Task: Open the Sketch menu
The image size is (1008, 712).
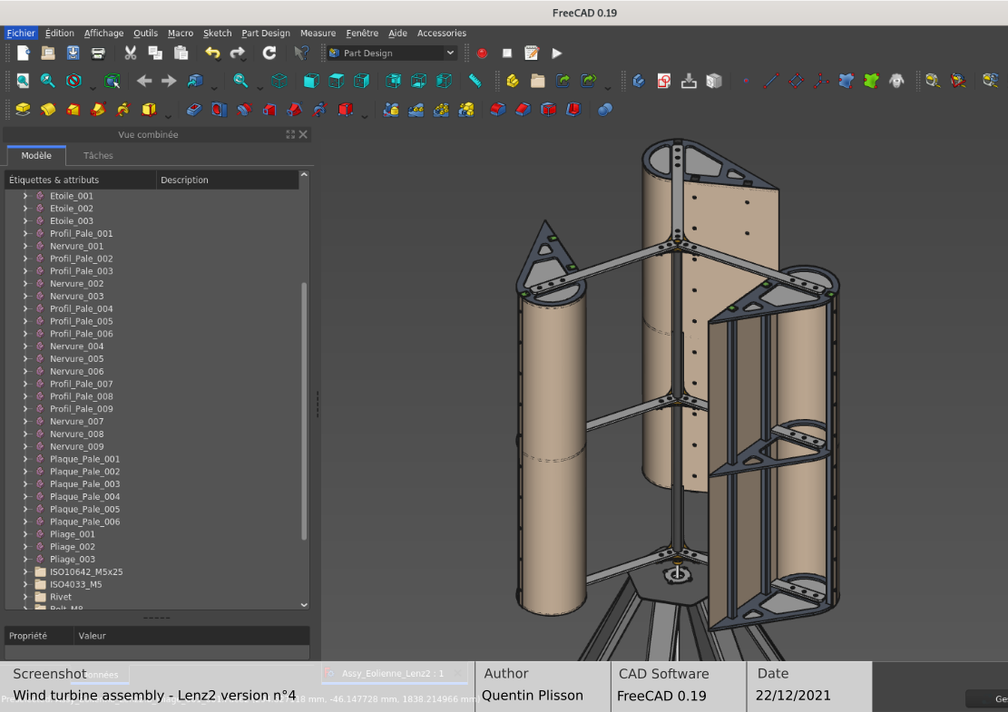Action: pyautogui.click(x=217, y=34)
